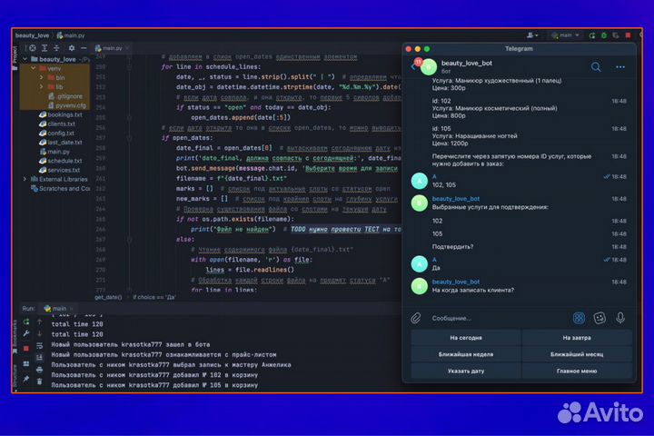The height and width of the screenshot is (436, 654).
Task: Expand the bin folder in venv
Action: pyautogui.click(x=42, y=78)
